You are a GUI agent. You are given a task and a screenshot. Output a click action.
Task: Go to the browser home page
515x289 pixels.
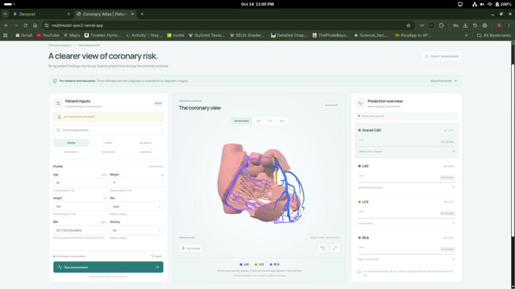click(x=35, y=26)
